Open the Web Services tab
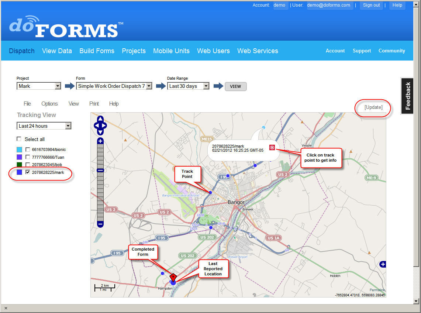 (x=258, y=51)
